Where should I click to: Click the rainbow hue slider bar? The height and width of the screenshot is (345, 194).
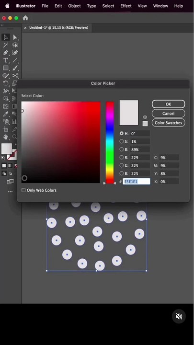(110, 142)
